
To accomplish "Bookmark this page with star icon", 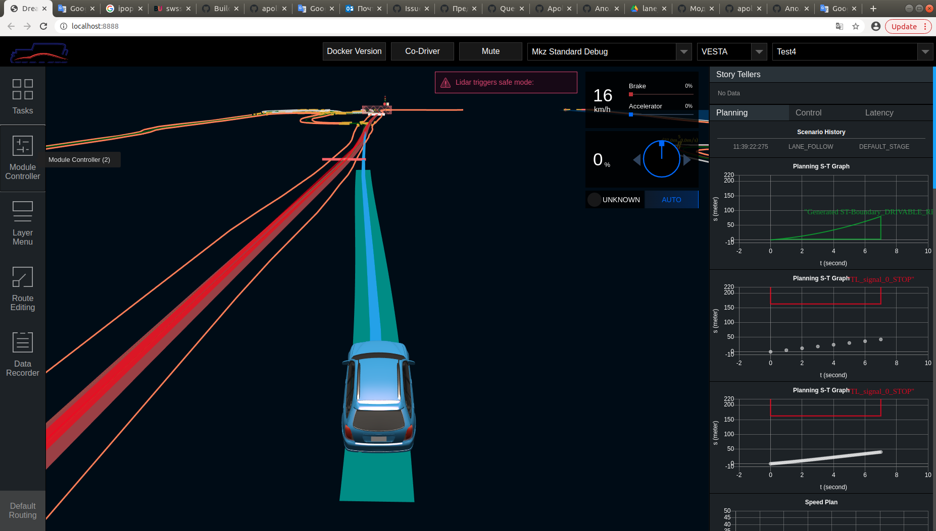I will coord(856,26).
